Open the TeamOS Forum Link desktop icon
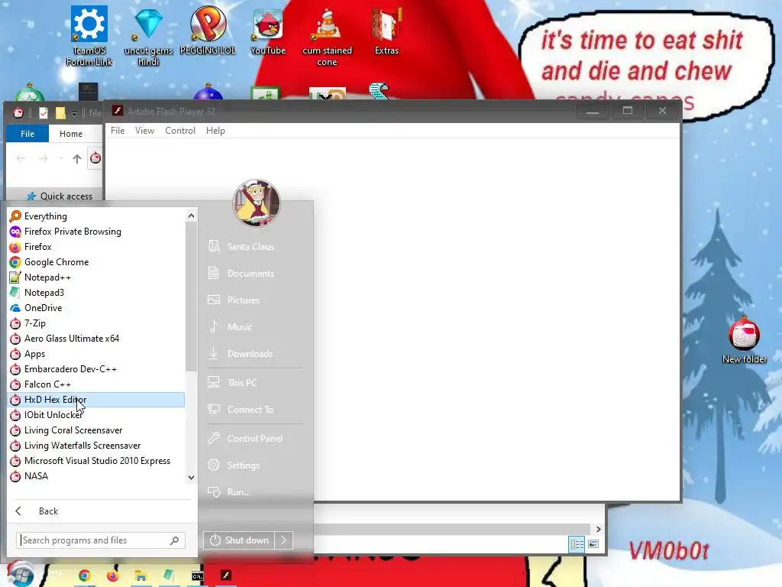The height and width of the screenshot is (587, 782). [x=89, y=35]
